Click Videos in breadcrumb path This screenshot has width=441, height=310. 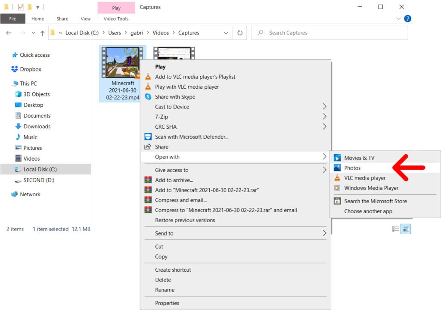tap(161, 33)
